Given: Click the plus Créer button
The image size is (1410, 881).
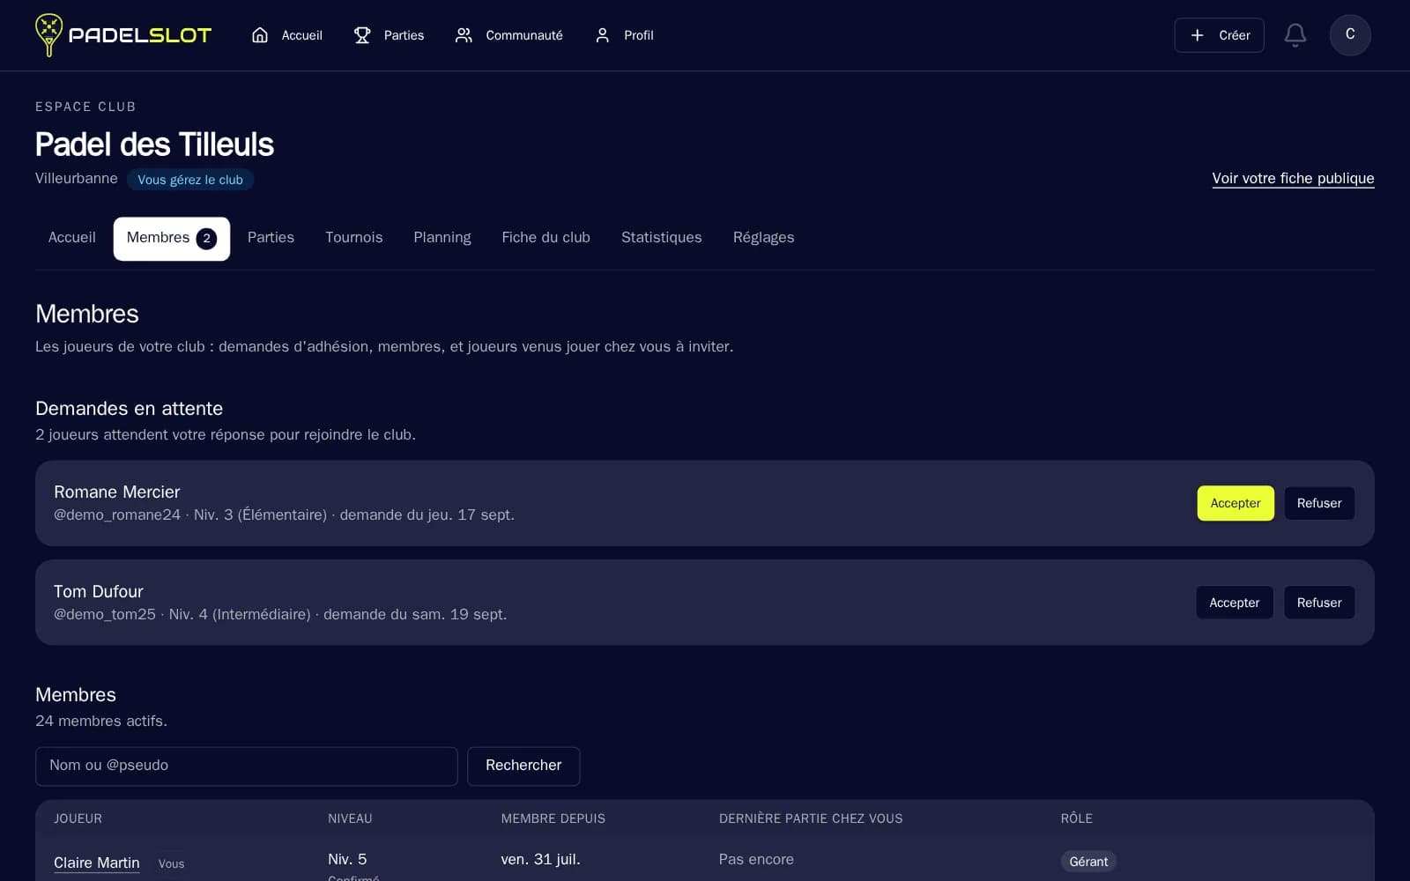Looking at the screenshot, I should [1219, 35].
